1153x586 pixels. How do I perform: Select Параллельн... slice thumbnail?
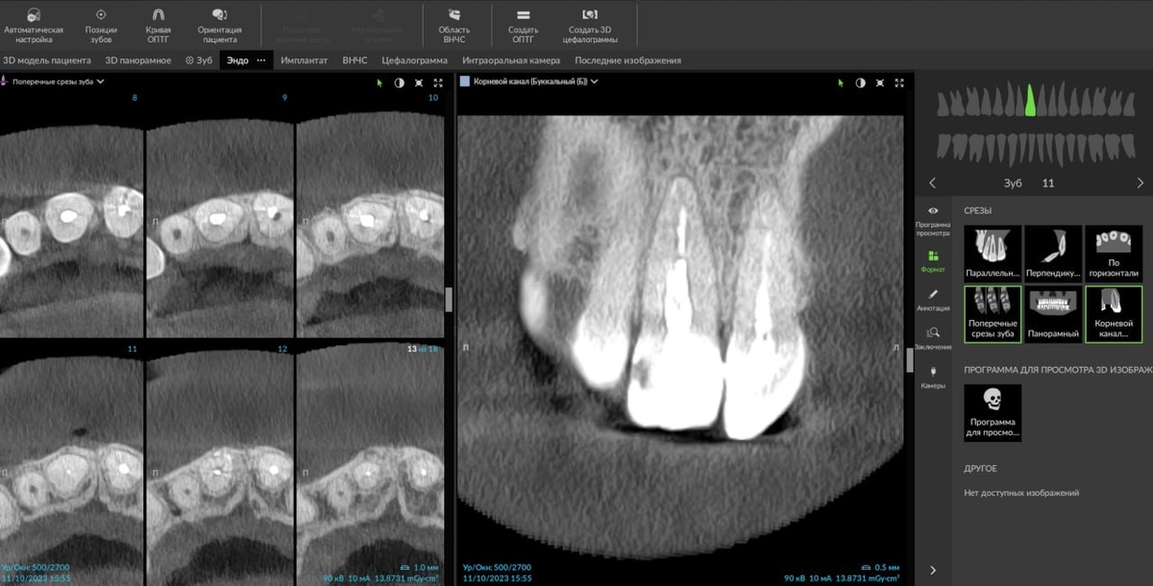point(993,254)
